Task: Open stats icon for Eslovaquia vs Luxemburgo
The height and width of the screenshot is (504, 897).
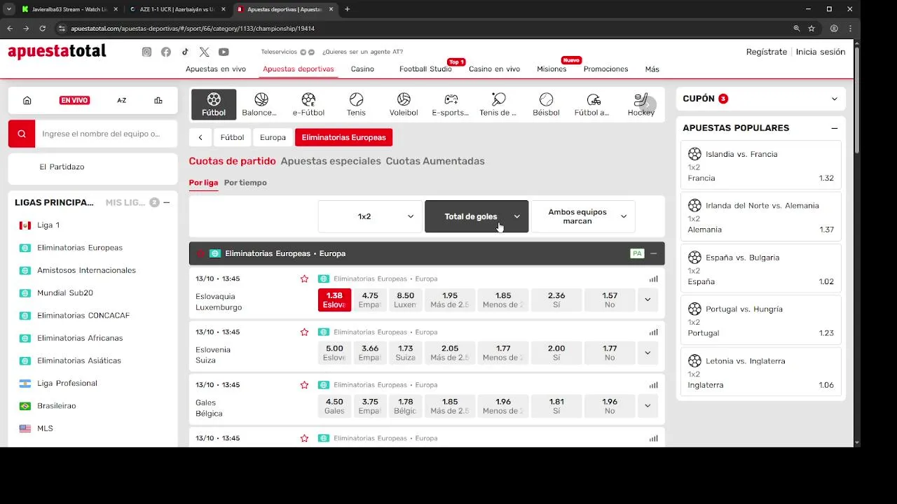Action: coord(653,279)
